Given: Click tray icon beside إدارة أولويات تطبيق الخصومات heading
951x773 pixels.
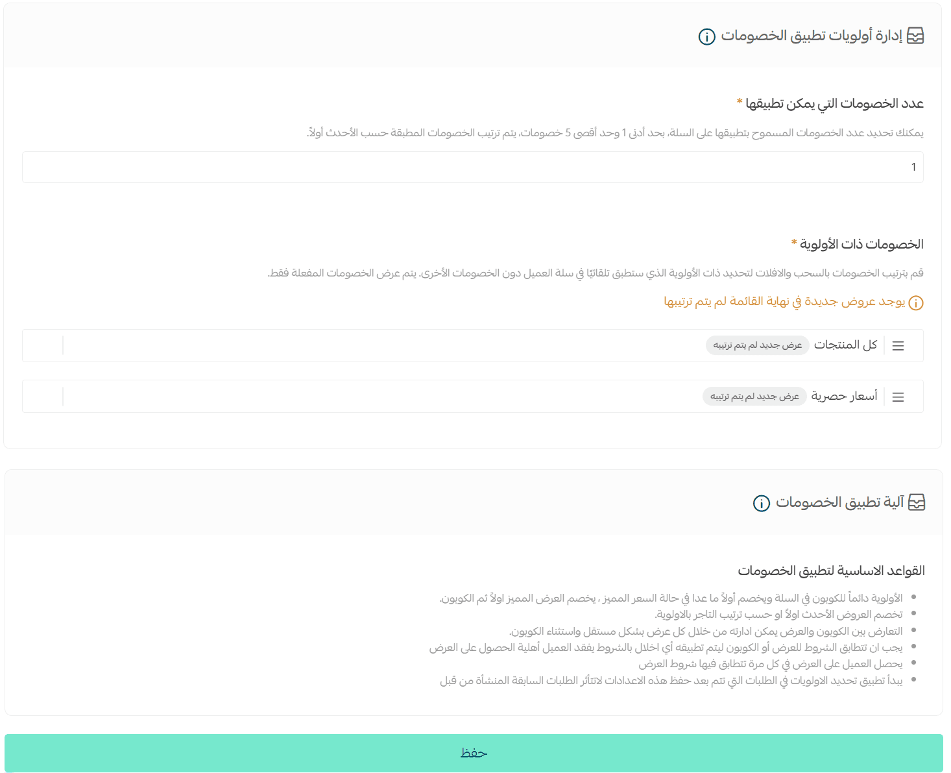Looking at the screenshot, I should [915, 36].
